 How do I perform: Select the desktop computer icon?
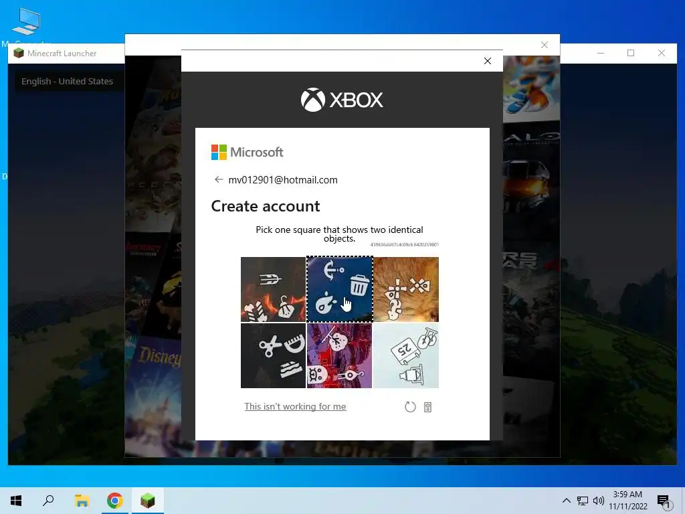[x=26, y=22]
